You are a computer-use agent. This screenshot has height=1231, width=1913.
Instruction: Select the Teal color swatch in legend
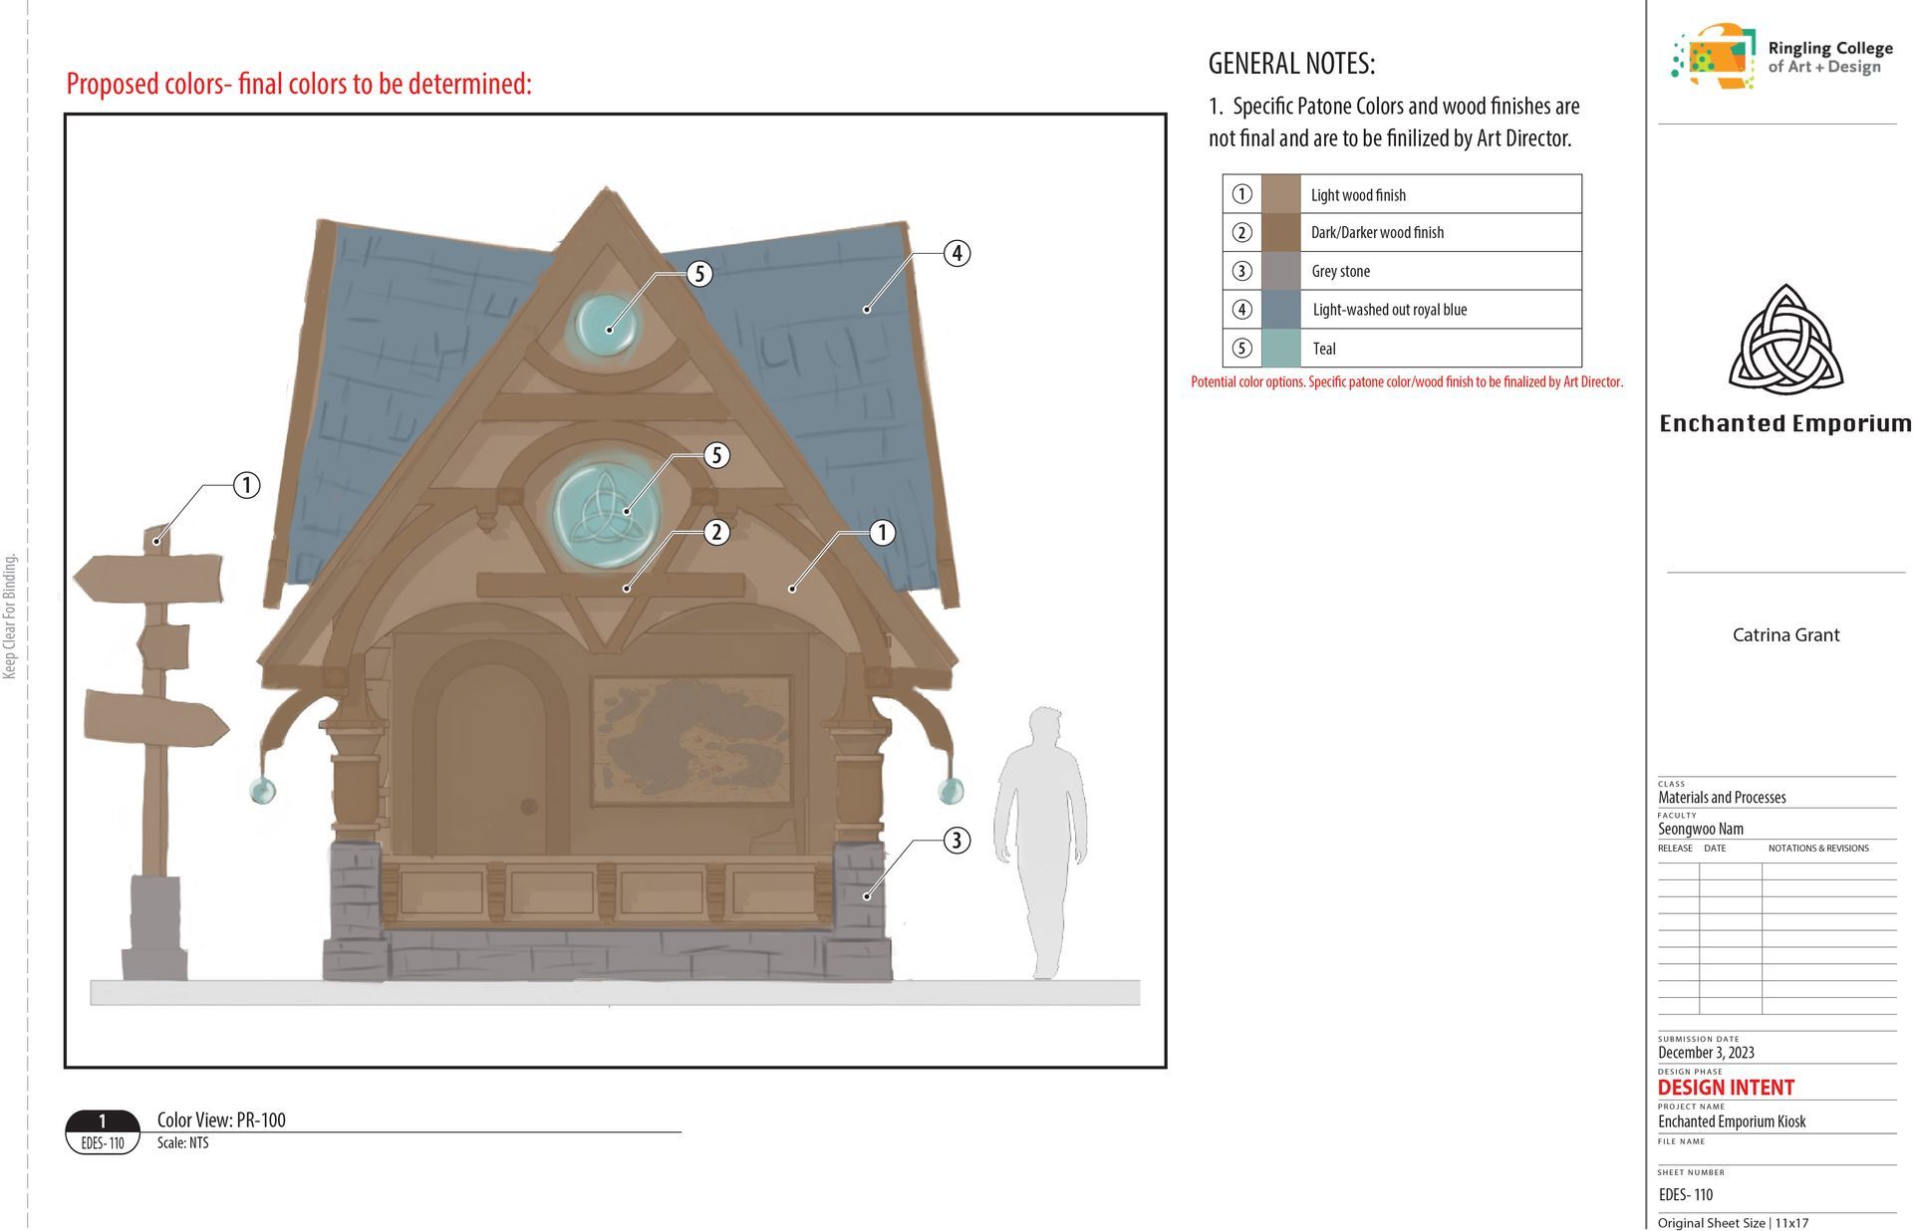(1280, 349)
